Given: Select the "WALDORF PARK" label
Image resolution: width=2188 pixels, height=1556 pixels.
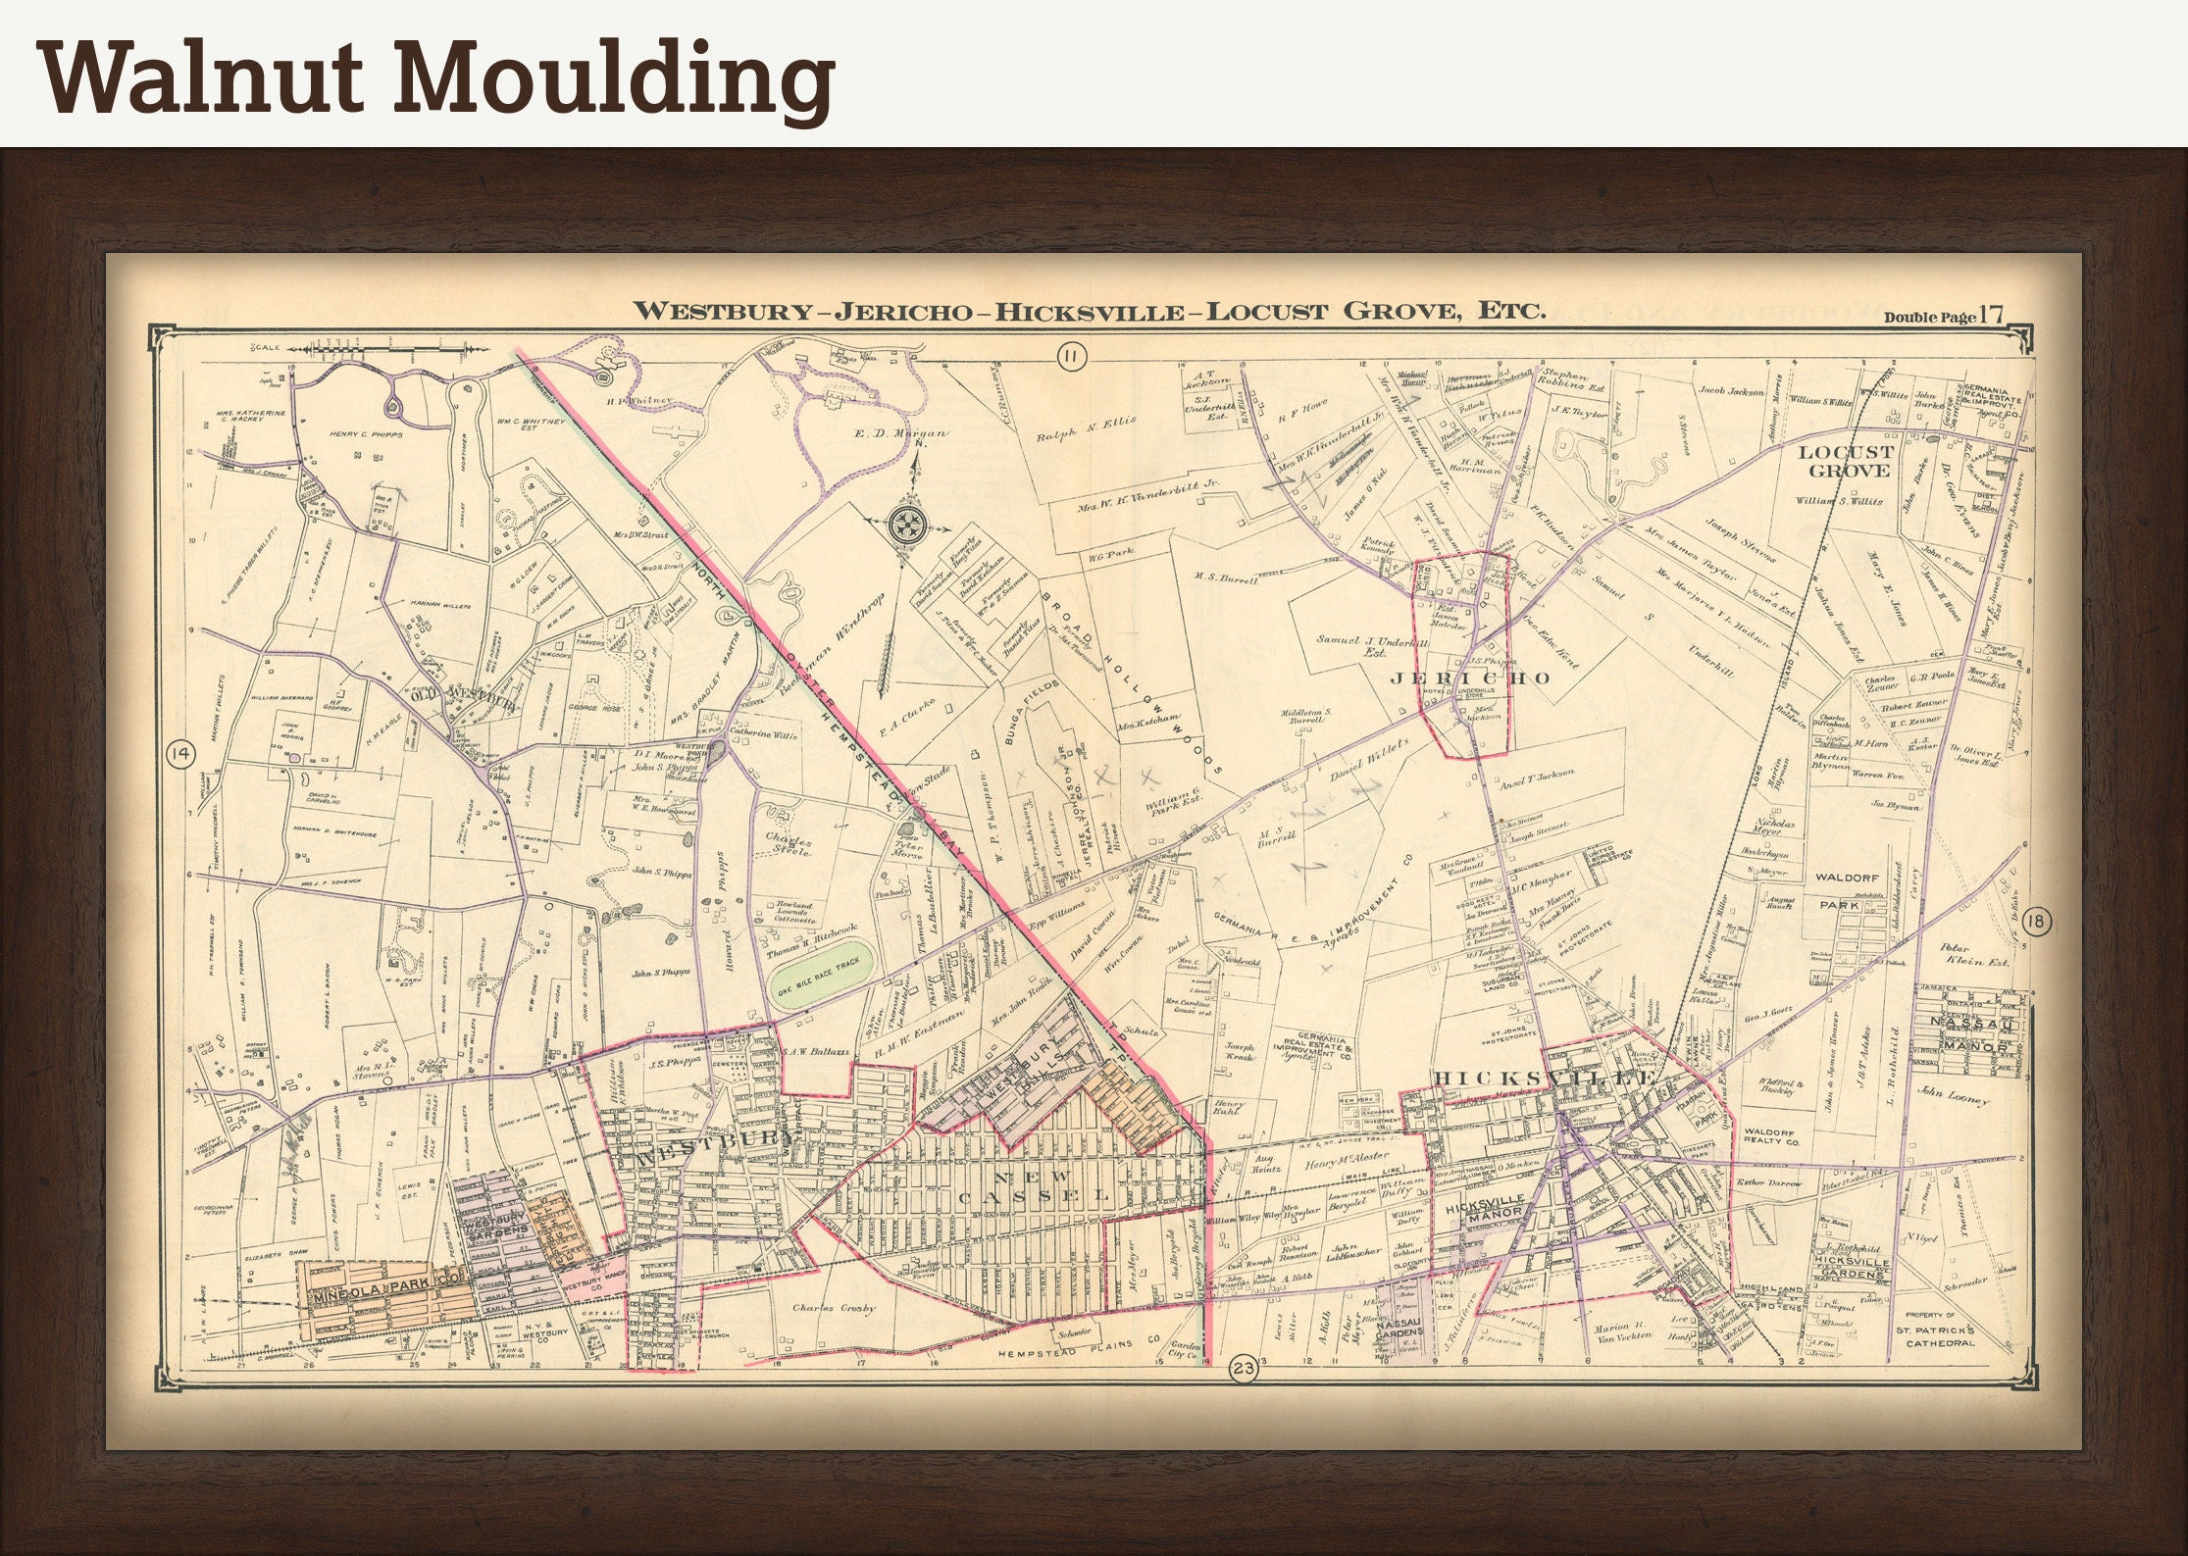Looking at the screenshot, I should pos(1849,890).
